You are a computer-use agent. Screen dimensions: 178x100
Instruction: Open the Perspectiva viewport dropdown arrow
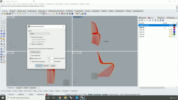(82, 17)
